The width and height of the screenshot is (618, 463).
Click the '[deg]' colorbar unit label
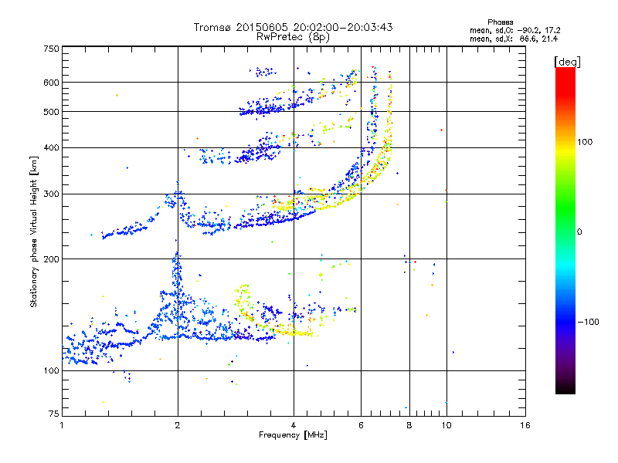click(x=567, y=62)
